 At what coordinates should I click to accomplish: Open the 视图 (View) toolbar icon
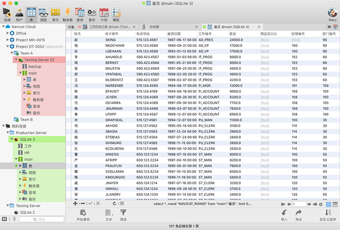[43, 15]
